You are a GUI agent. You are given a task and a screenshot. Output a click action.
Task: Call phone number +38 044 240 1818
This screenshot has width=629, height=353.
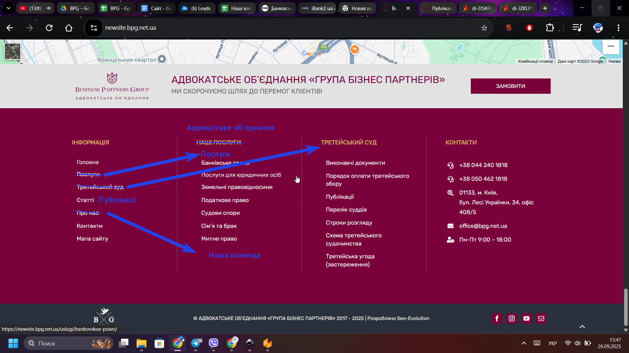click(483, 165)
